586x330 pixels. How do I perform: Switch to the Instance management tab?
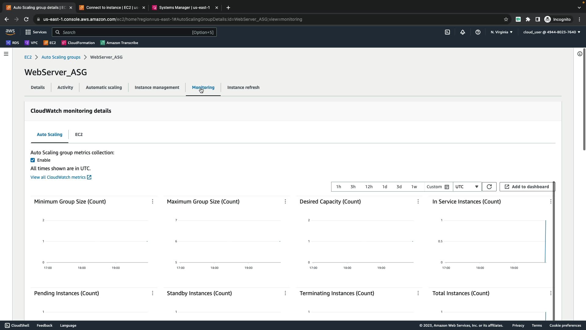[x=157, y=87]
